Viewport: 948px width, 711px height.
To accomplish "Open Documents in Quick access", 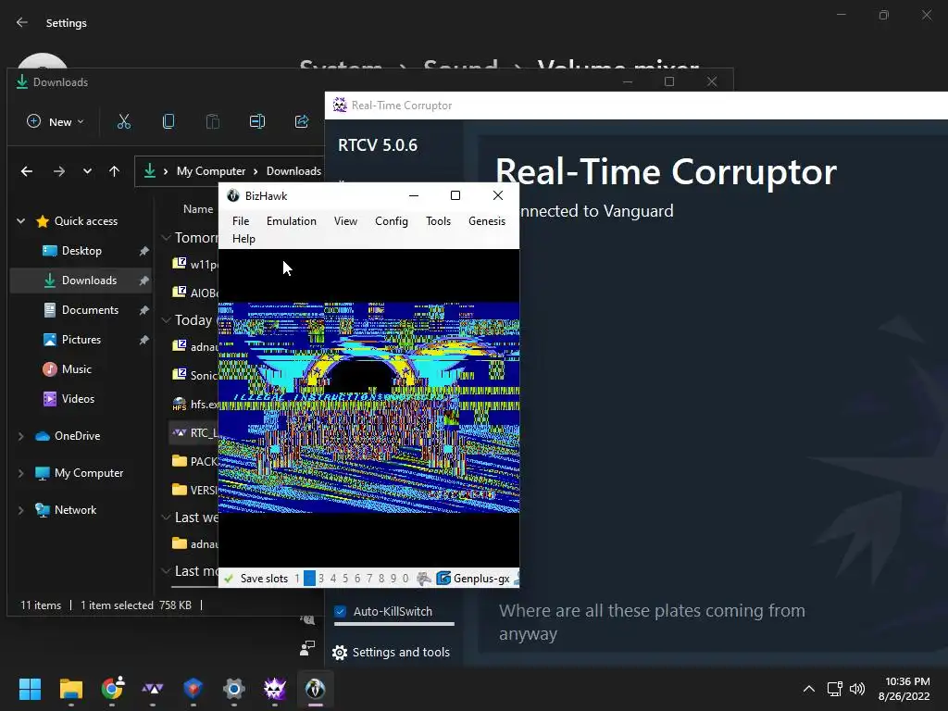I will (x=90, y=309).
